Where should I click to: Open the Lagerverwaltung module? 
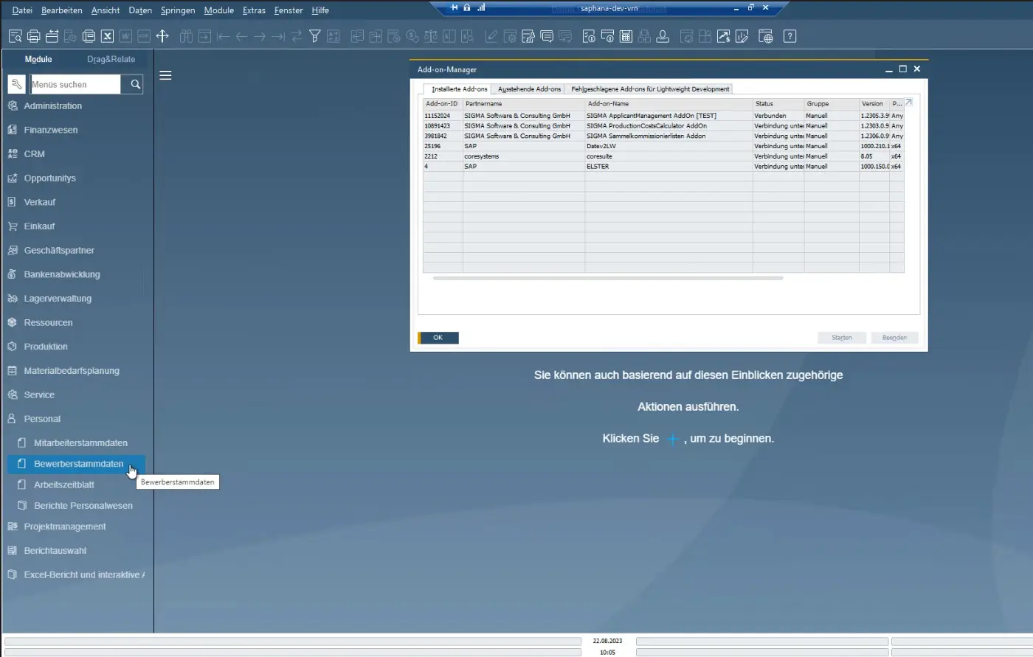click(x=58, y=298)
